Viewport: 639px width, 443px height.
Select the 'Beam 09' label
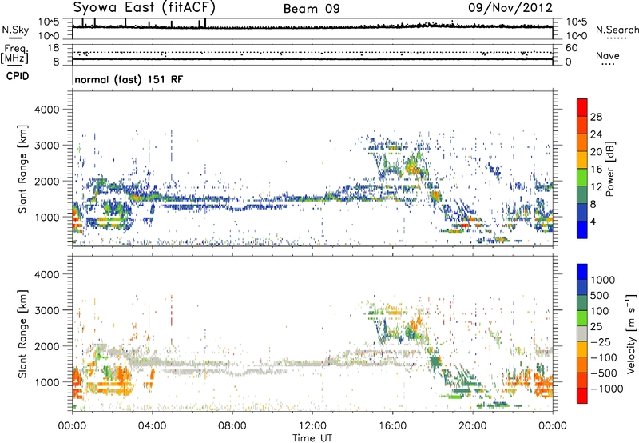pyautogui.click(x=312, y=9)
